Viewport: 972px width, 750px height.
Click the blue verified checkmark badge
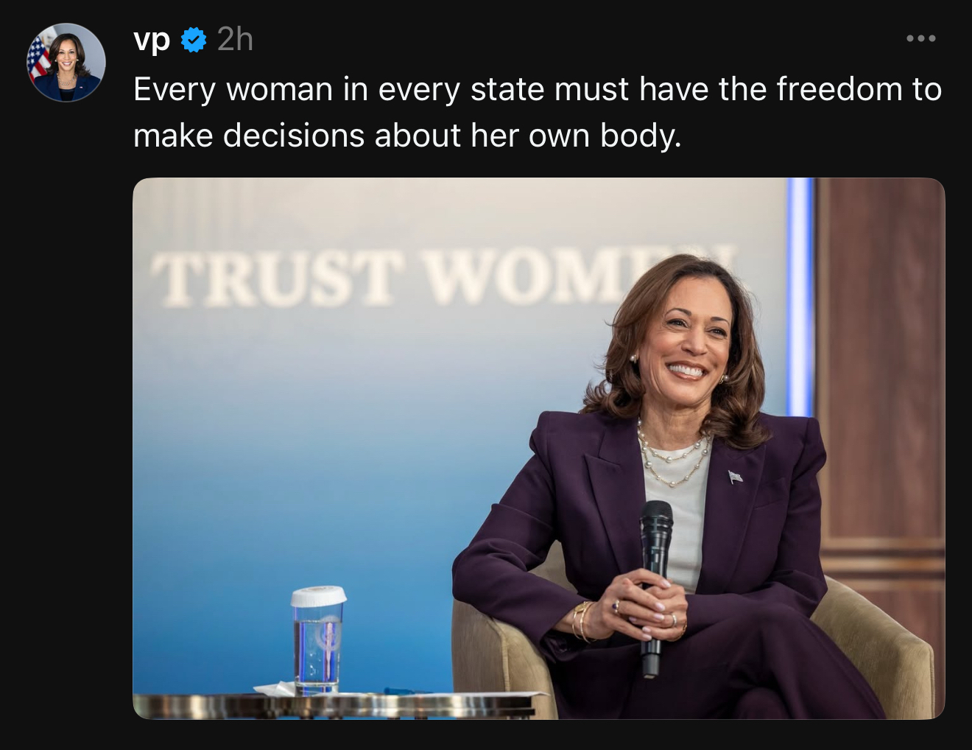(x=194, y=40)
